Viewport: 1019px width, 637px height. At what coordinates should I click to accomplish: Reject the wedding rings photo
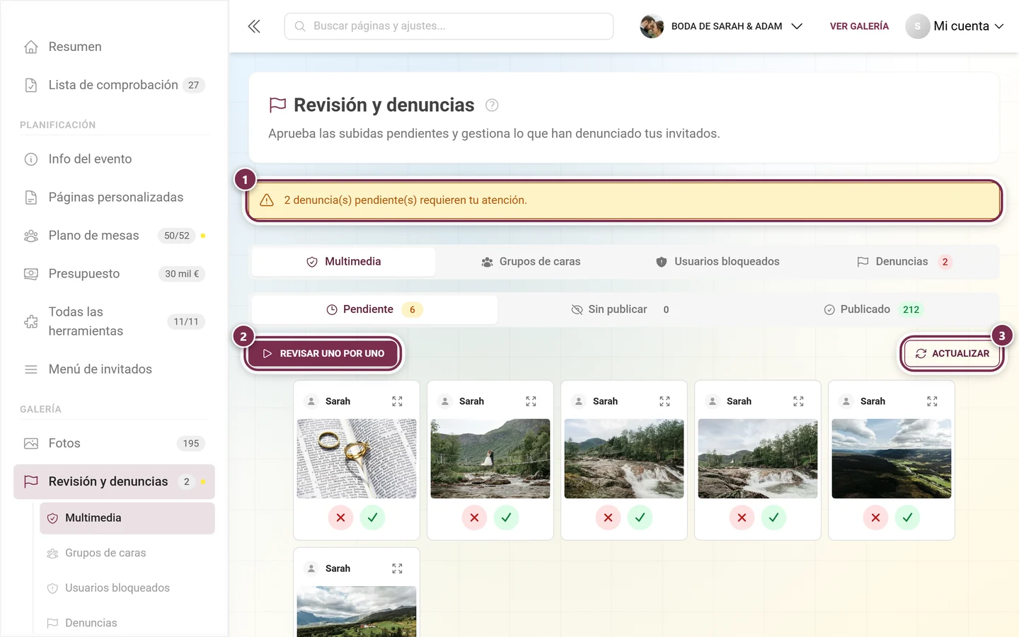(x=340, y=517)
